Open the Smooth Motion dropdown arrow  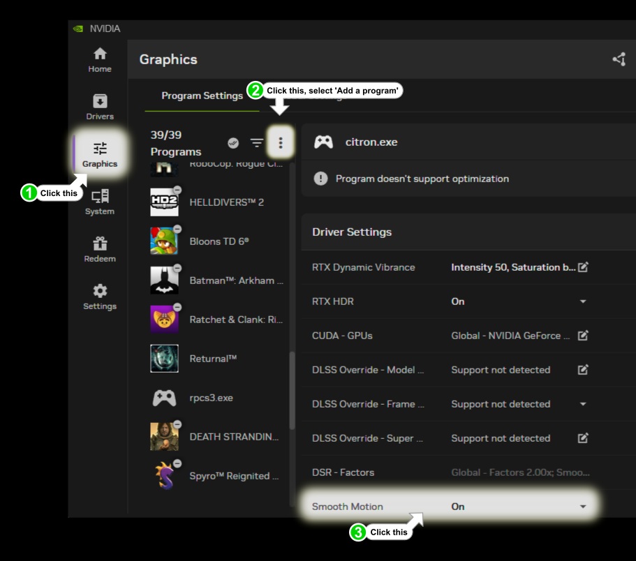pos(583,507)
